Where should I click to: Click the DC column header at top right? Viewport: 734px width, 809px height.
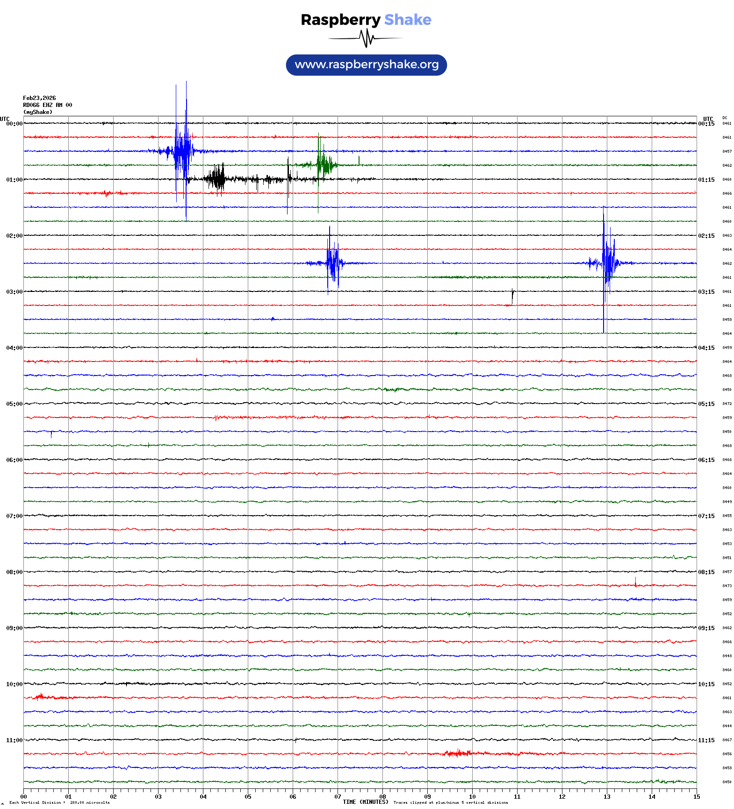click(x=725, y=118)
